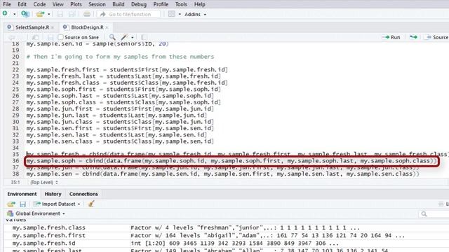
Task: Click line 36 my.sample.soph cbind code
Action: click(232, 161)
